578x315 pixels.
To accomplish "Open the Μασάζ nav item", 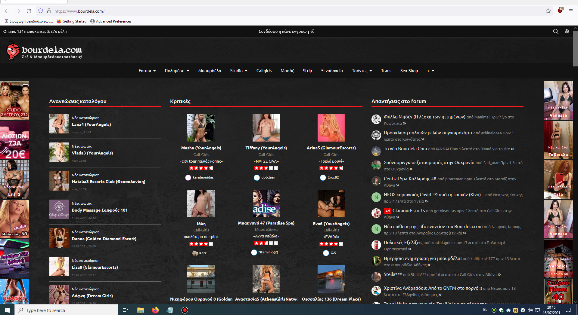I will tap(287, 71).
